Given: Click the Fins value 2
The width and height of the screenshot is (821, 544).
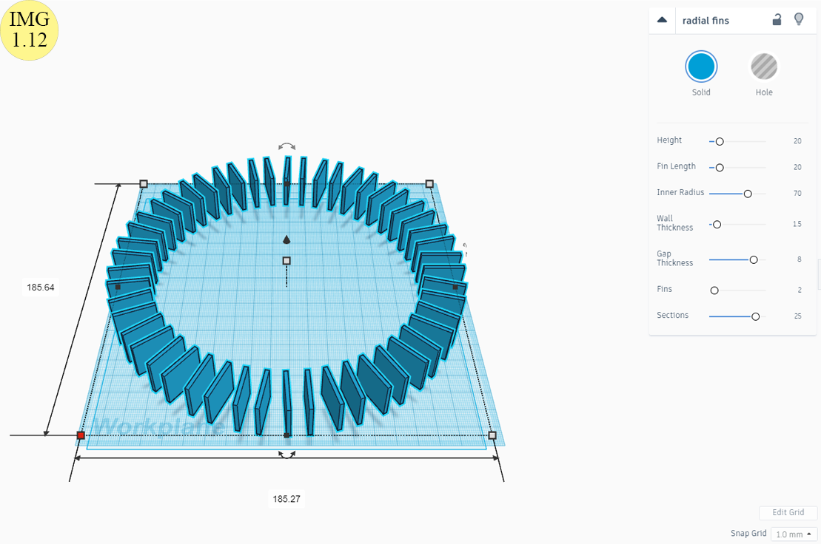Looking at the screenshot, I should click(800, 290).
